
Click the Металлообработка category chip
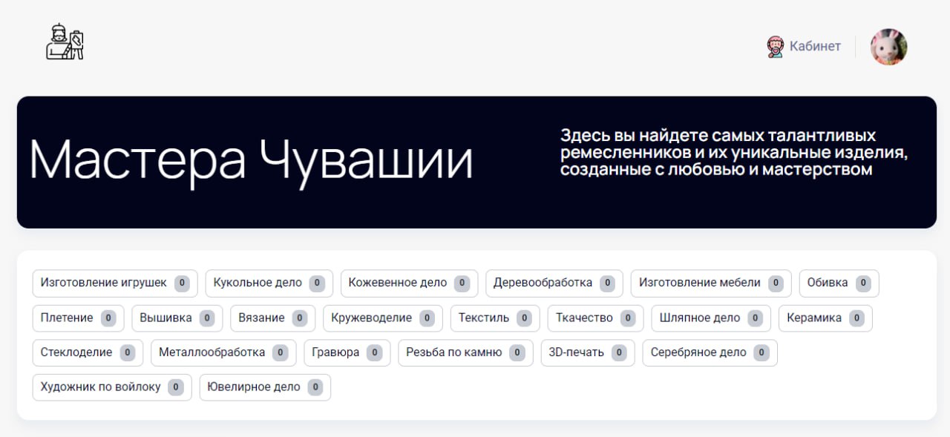pyautogui.click(x=223, y=352)
